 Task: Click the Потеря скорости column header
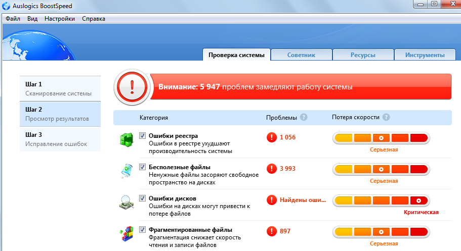pyautogui.click(x=356, y=118)
